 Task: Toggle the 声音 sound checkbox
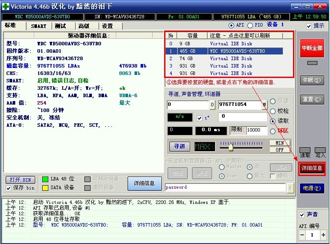(x=302, y=215)
